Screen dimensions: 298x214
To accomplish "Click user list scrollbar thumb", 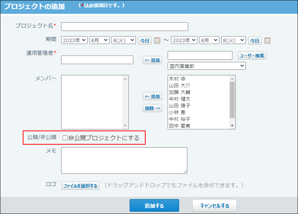I will tap(232, 100).
